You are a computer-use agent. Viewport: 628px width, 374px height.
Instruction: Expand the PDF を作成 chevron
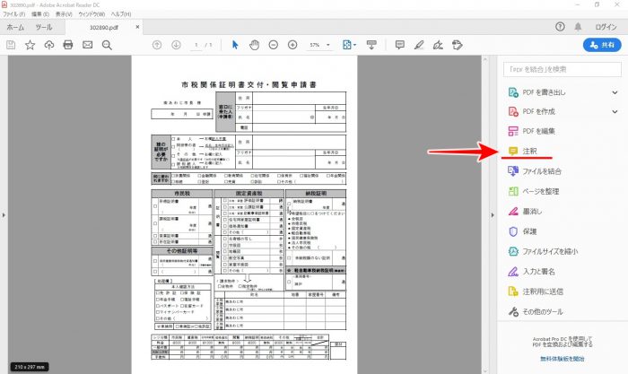tap(615, 112)
